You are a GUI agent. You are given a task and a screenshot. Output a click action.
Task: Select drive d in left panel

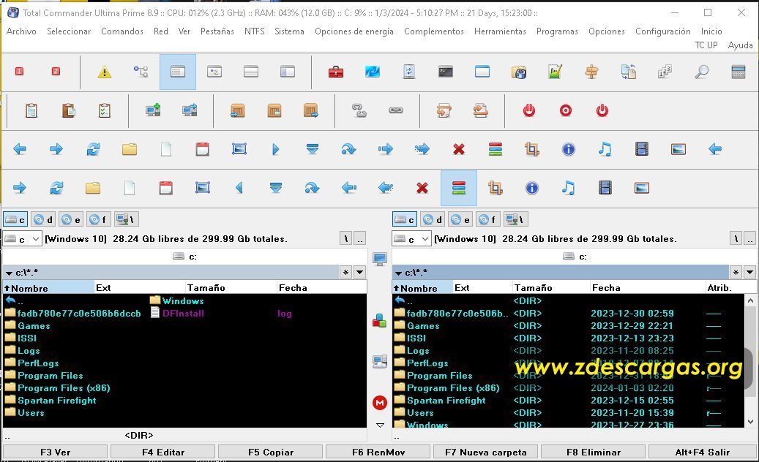coord(43,219)
